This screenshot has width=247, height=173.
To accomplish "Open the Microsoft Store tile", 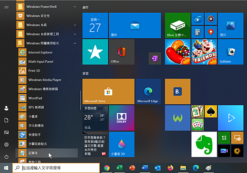I will point(108,92).
